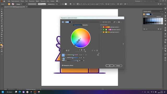Show the smooth color wheel view
This screenshot has height=94, width=167.
click(64, 50)
